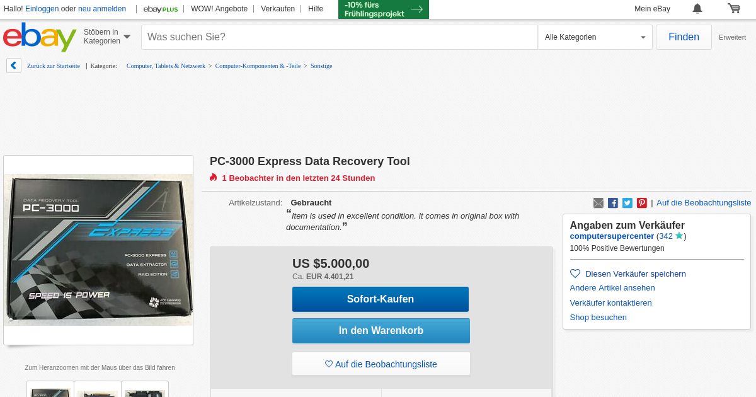Open WOW! Angebote menu item
Image resolution: width=756 pixels, height=397 pixels.
coord(219,9)
